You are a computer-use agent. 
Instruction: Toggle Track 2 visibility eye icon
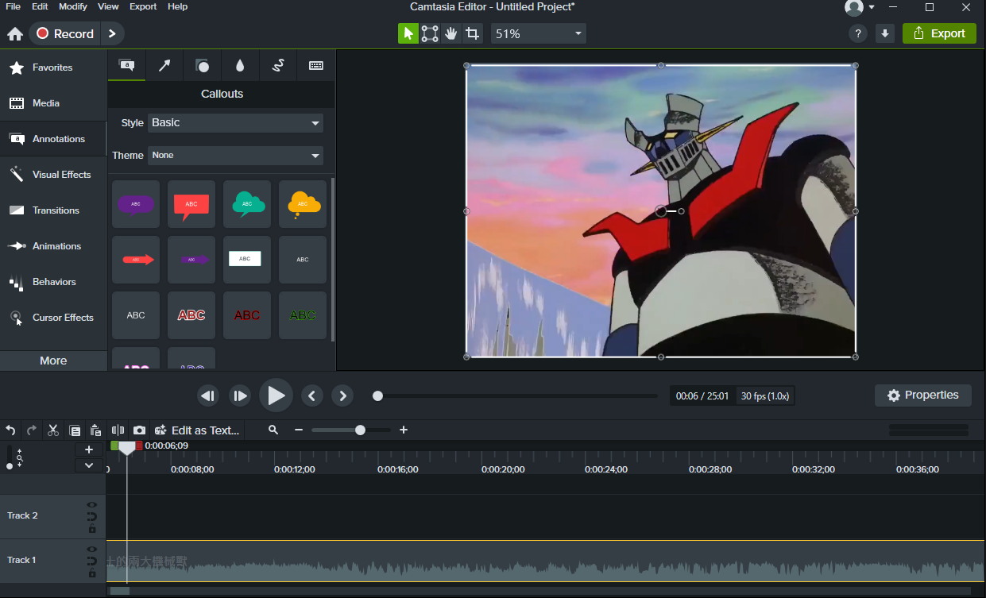tap(92, 504)
